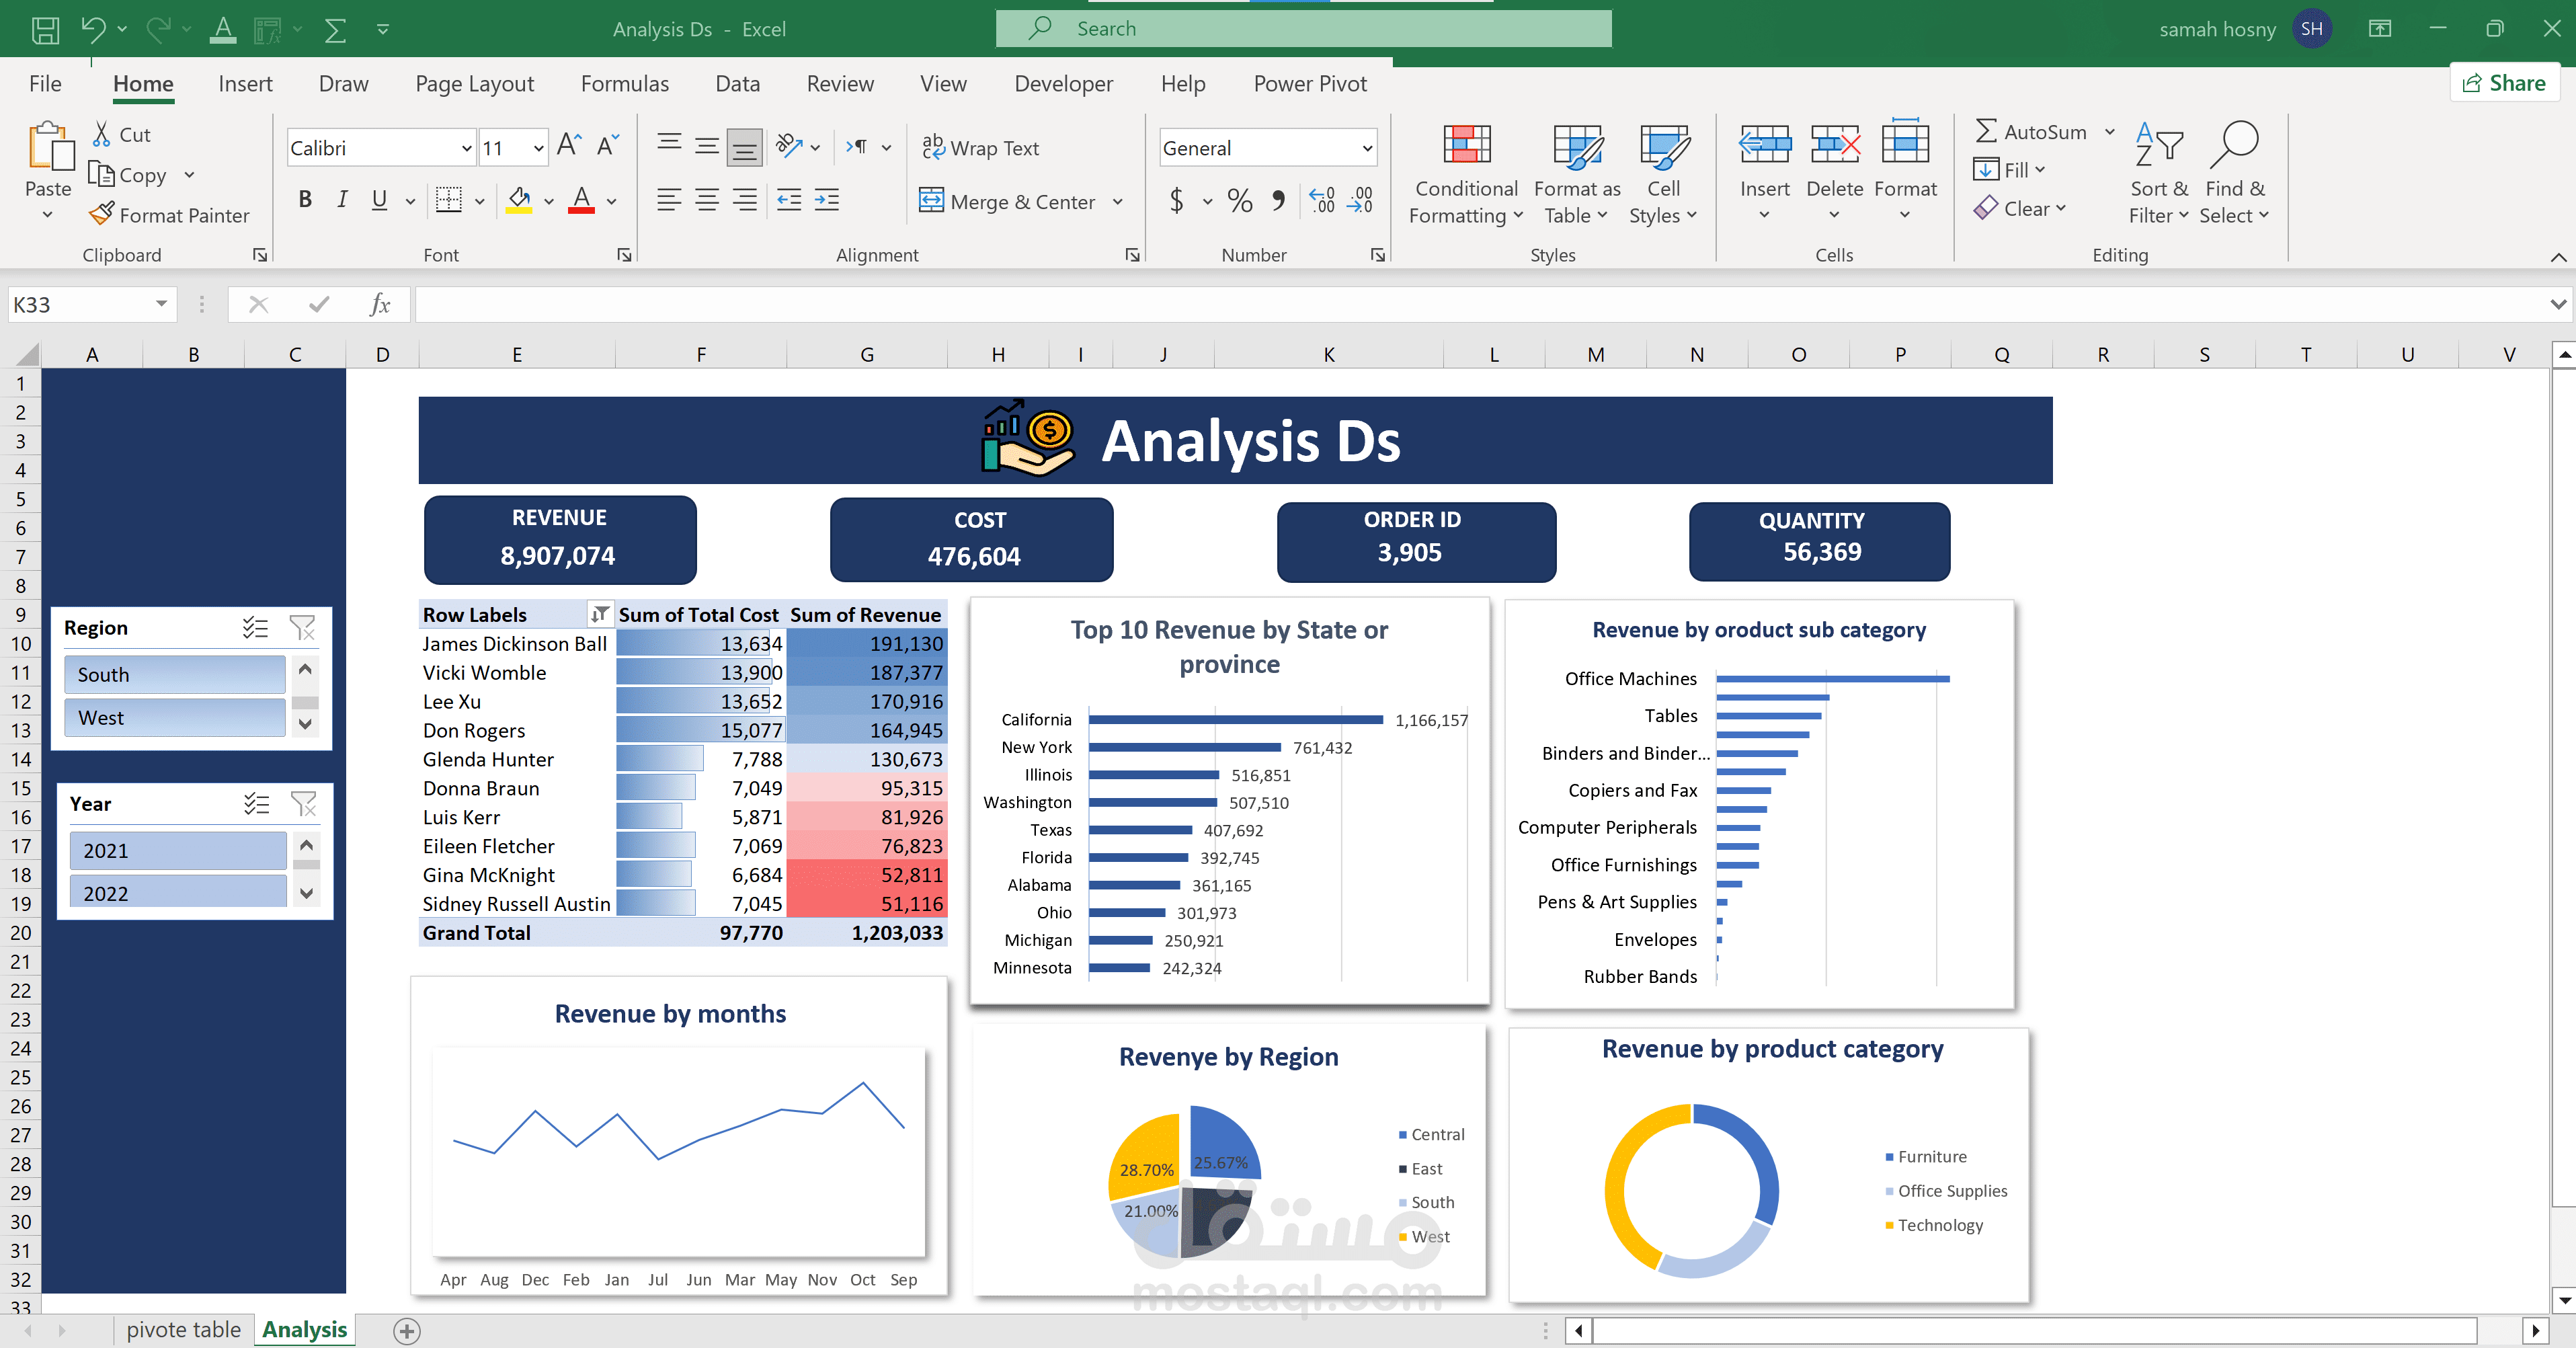
Task: Switch to the Page Layout tab
Action: click(474, 84)
